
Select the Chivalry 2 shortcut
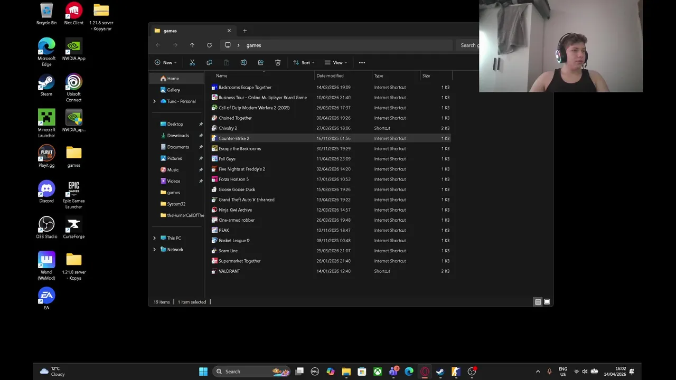pyautogui.click(x=331, y=128)
